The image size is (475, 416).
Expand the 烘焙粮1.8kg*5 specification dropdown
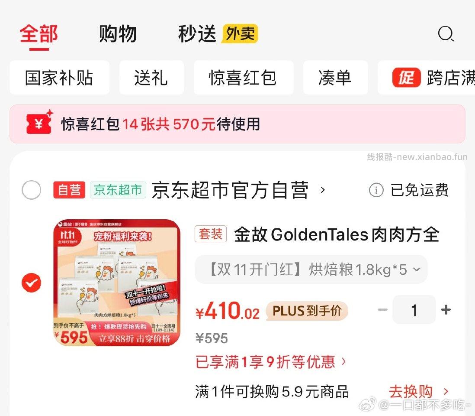(311, 270)
